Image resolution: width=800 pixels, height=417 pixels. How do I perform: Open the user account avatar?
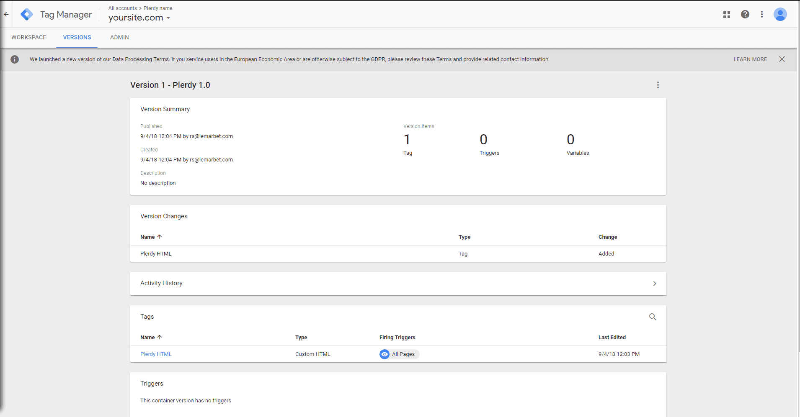click(780, 14)
